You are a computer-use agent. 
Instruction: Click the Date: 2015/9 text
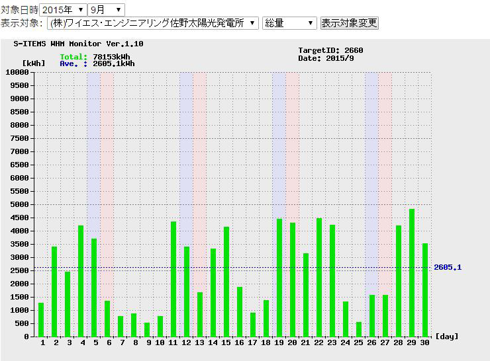click(x=326, y=58)
